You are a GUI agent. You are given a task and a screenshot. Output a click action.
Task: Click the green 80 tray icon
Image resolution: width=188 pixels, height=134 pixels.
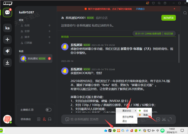tap(162, 131)
